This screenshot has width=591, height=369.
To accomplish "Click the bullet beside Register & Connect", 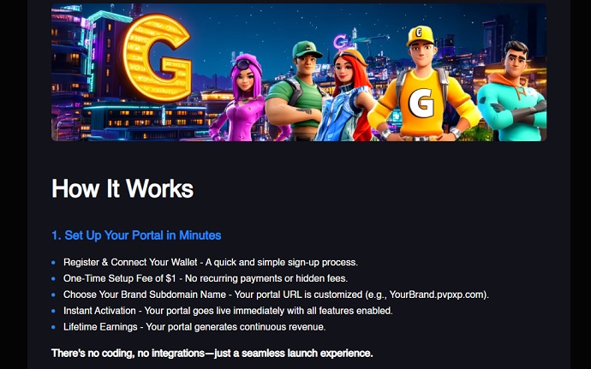I will tap(53, 262).
